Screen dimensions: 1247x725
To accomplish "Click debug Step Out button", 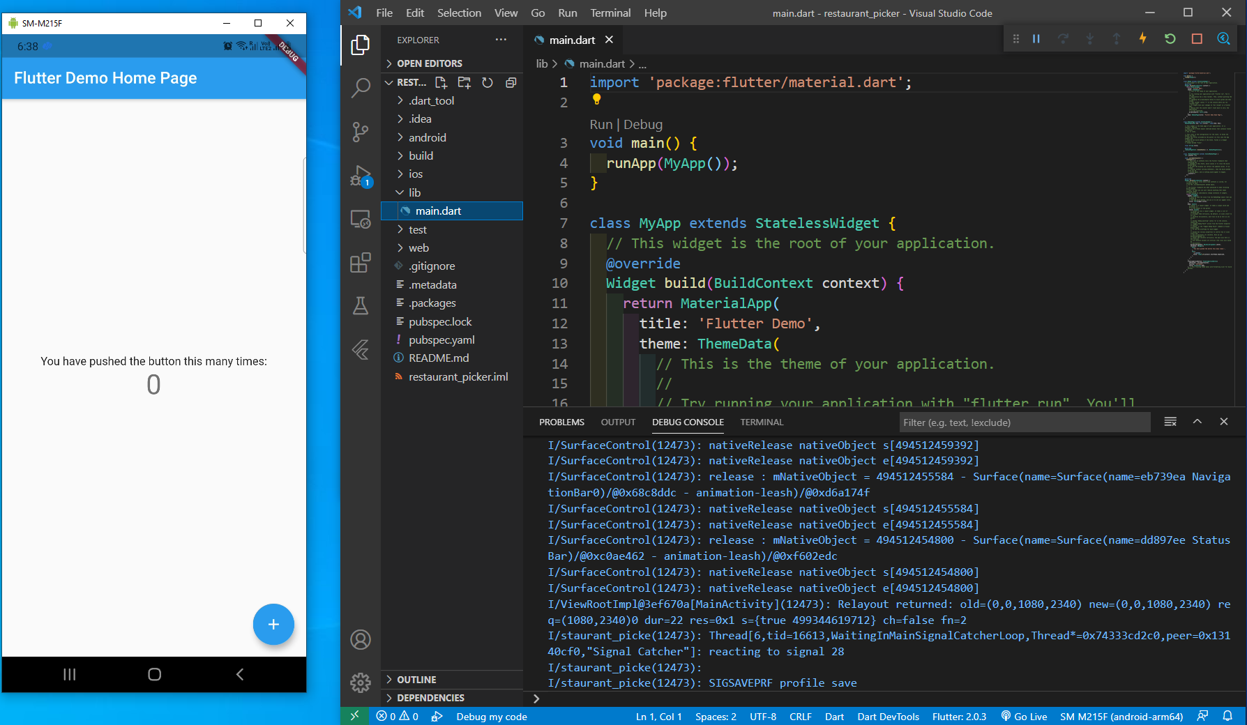I will [1116, 39].
